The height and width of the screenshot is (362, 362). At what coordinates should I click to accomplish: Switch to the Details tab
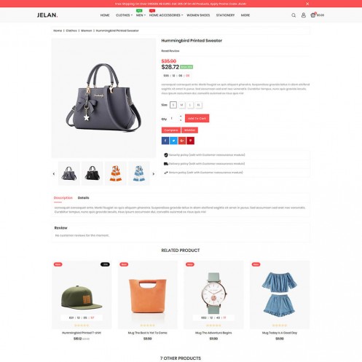83,198
